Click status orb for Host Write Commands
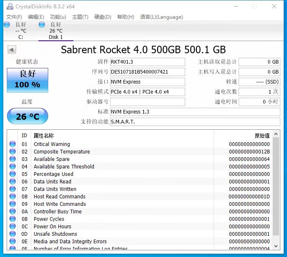This screenshot has height=257, width=287. tap(13, 204)
